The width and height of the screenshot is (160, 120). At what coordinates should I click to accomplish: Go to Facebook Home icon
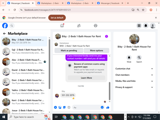click(62, 26)
